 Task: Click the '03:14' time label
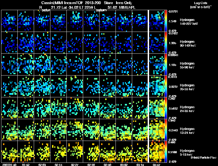point(140,165)
